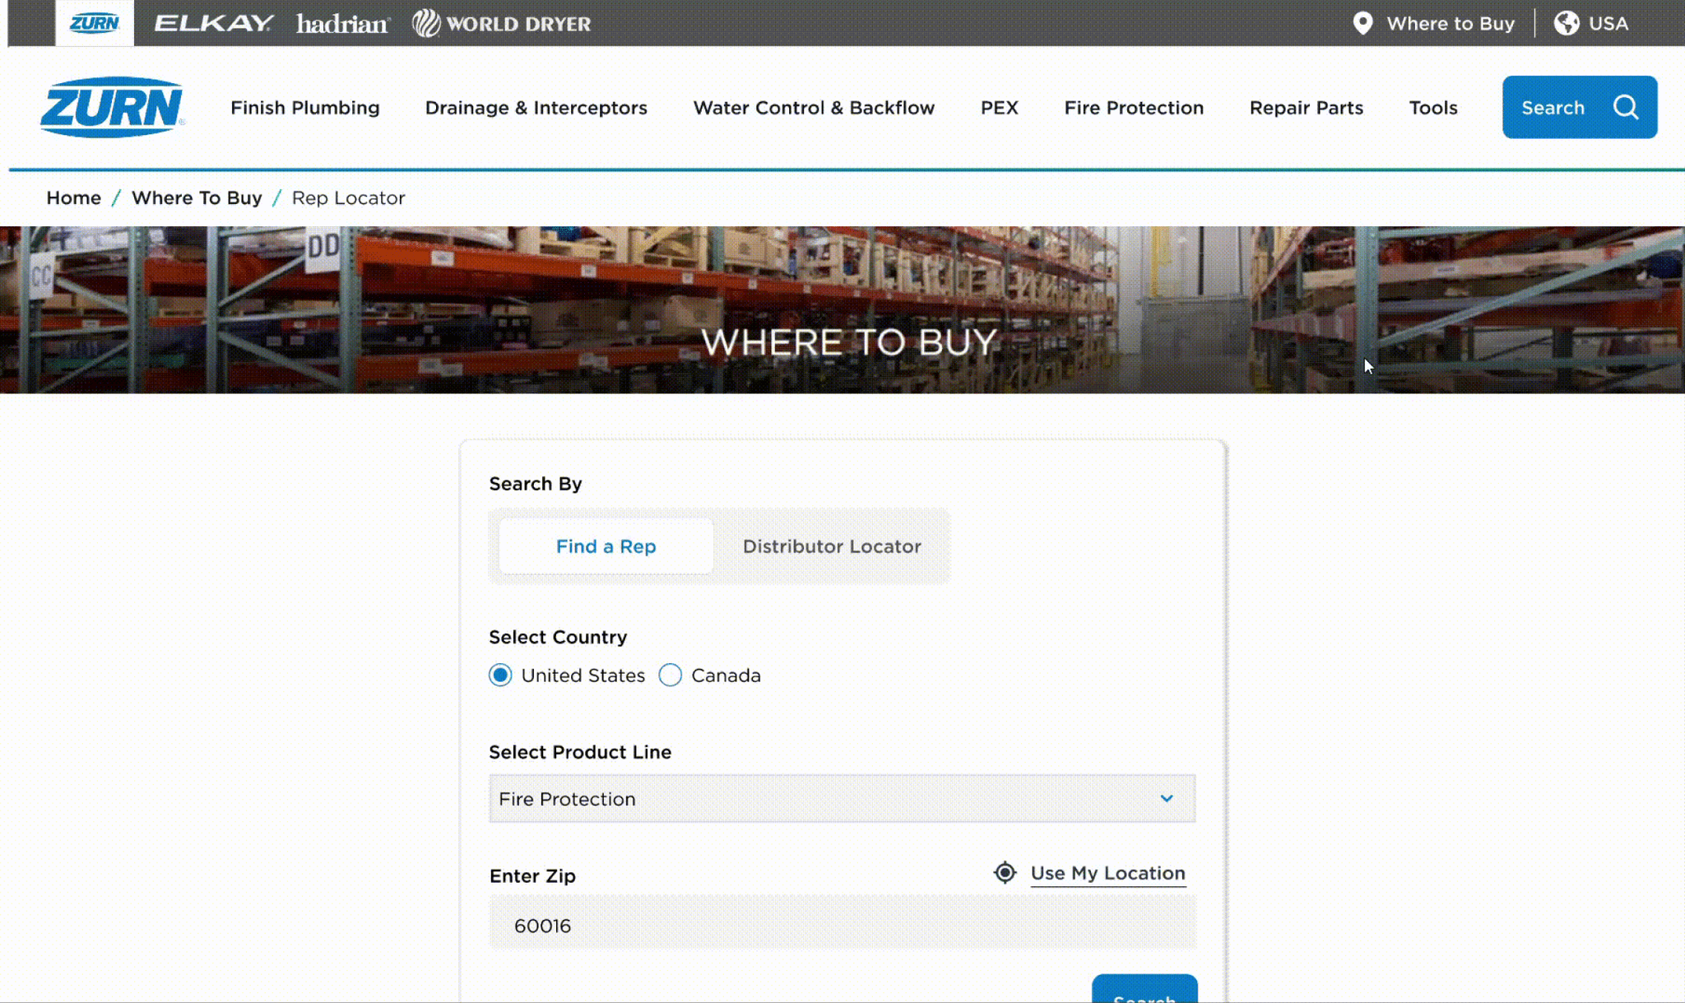The image size is (1685, 1003).
Task: Click the globe icon next to USA
Action: pos(1566,23)
